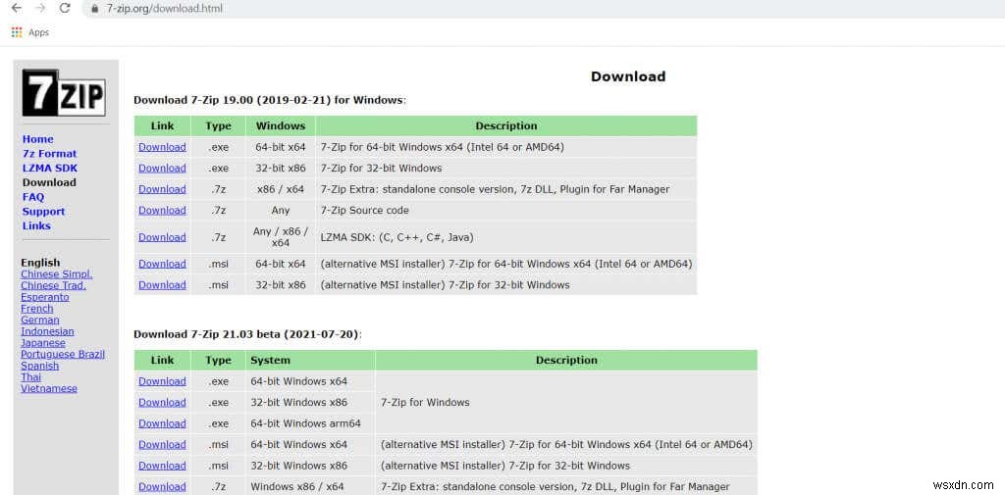Image resolution: width=1005 pixels, height=495 pixels.
Task: Download 21.03 beta .exe 64-bit Windows arm64
Action: pyautogui.click(x=162, y=423)
